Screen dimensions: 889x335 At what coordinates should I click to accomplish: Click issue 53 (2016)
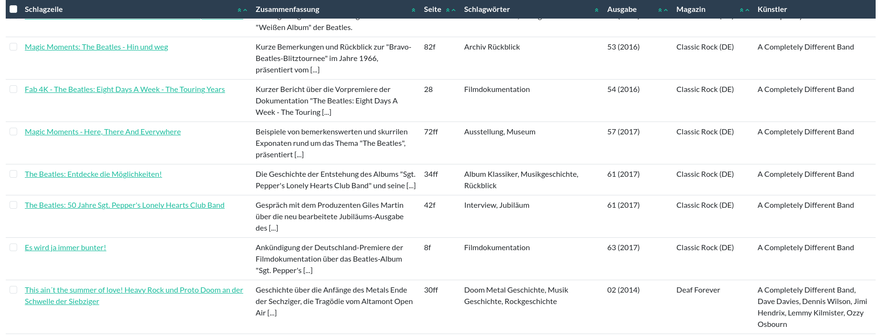click(x=623, y=47)
